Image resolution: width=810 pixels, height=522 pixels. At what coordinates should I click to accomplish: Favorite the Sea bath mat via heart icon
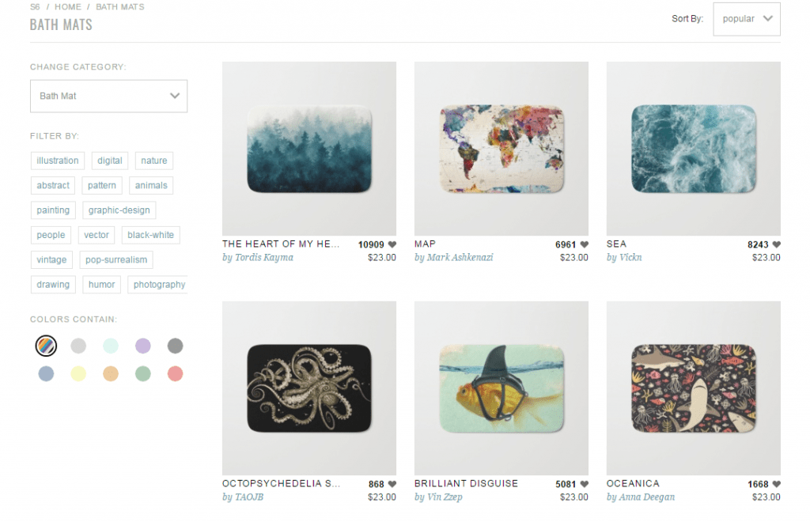tap(777, 244)
